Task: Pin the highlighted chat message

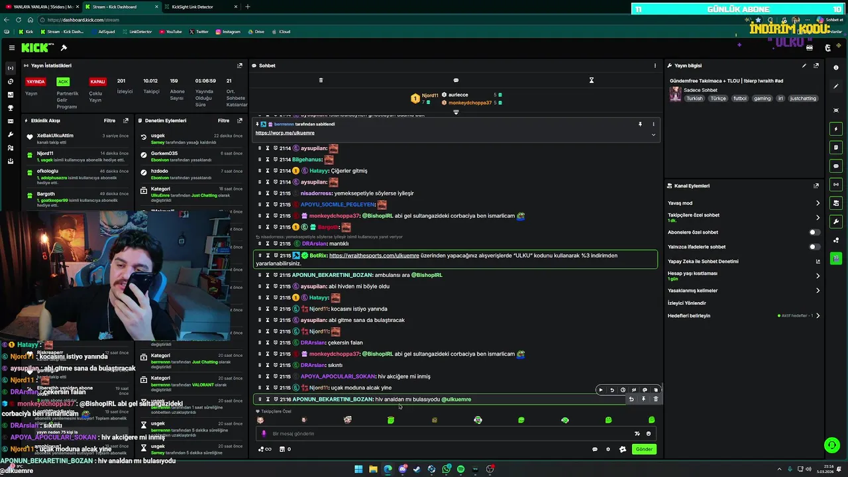Action: [x=643, y=399]
